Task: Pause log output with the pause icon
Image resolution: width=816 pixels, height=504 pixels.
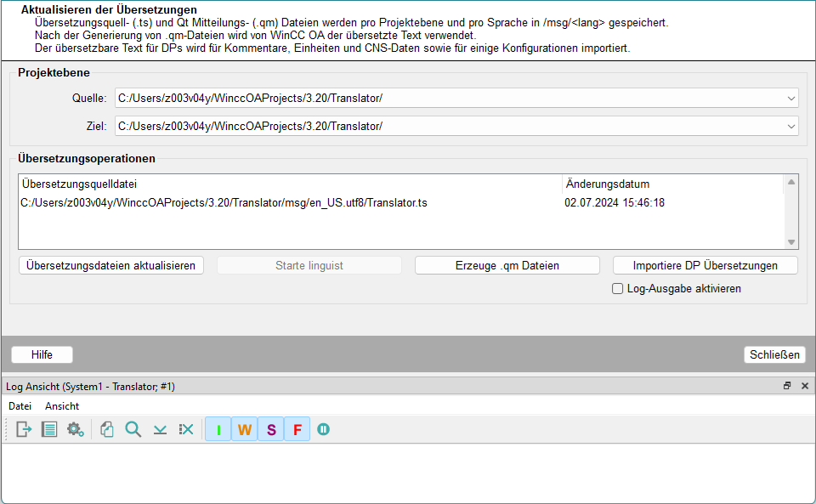Action: point(323,429)
